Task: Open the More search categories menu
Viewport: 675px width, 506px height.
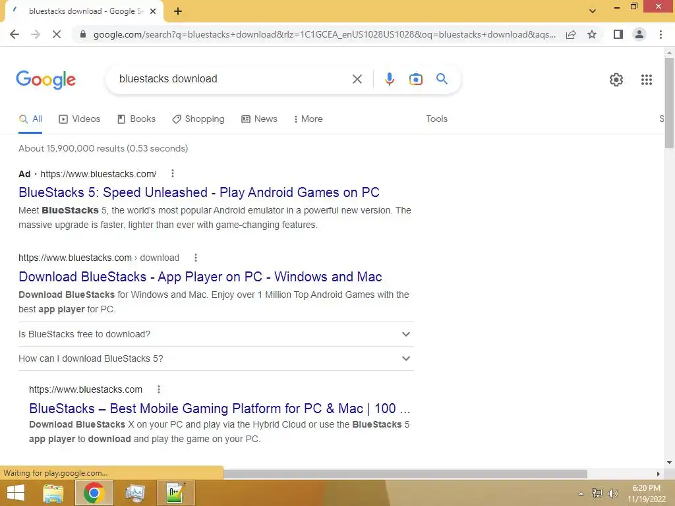Action: point(308,119)
